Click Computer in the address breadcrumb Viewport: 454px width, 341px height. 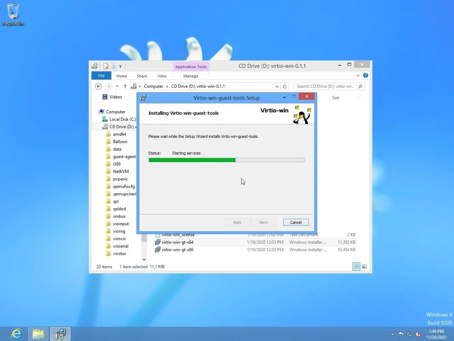(154, 86)
